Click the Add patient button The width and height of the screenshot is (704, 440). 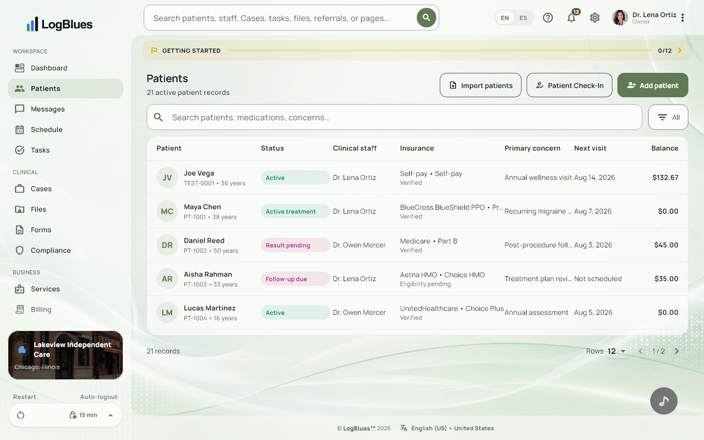[x=653, y=85]
